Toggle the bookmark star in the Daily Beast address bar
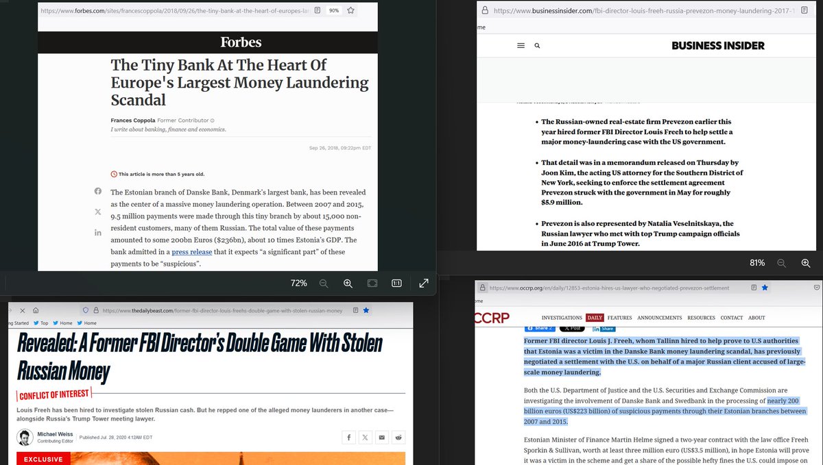 point(366,310)
